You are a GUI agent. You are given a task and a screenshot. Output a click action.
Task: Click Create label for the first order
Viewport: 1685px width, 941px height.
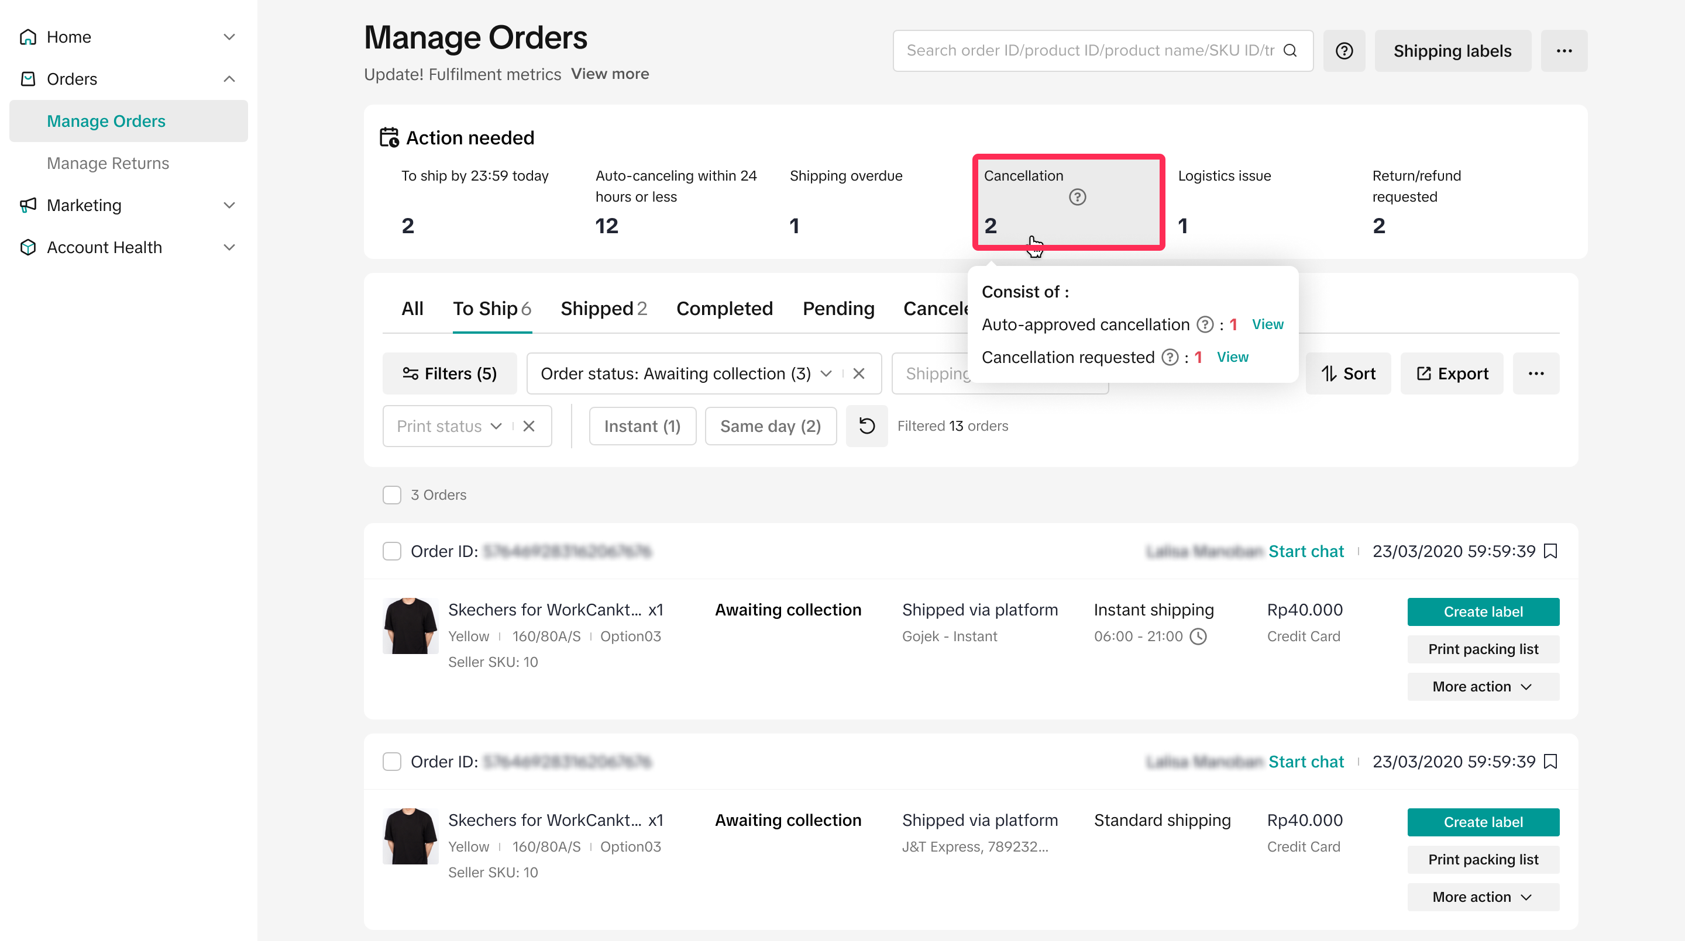coord(1483,611)
